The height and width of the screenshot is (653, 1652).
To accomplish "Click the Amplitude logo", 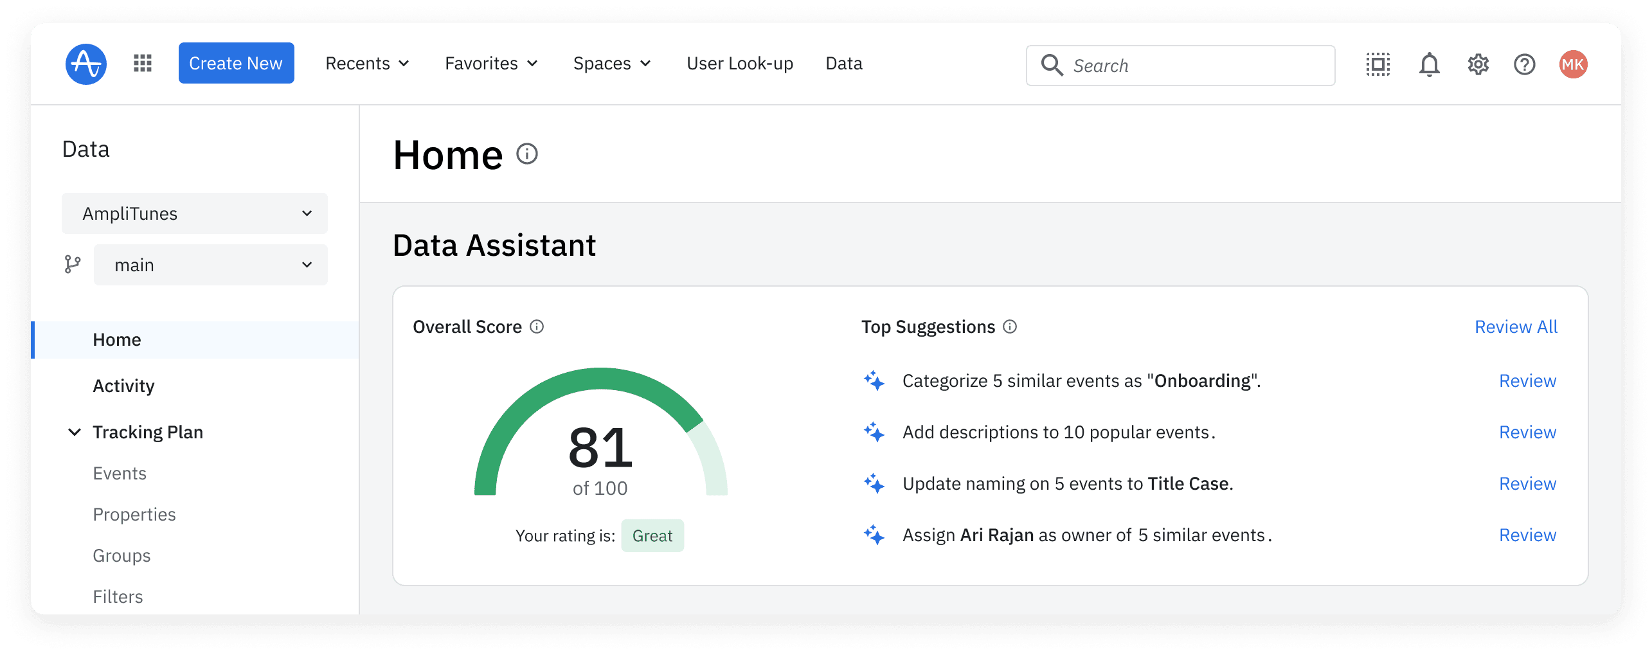I will click(85, 64).
